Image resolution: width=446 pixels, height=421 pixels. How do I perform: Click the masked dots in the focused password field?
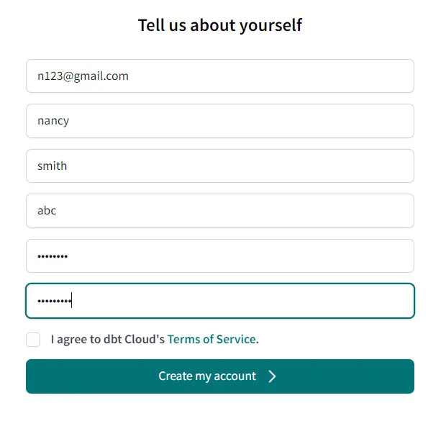tap(54, 302)
